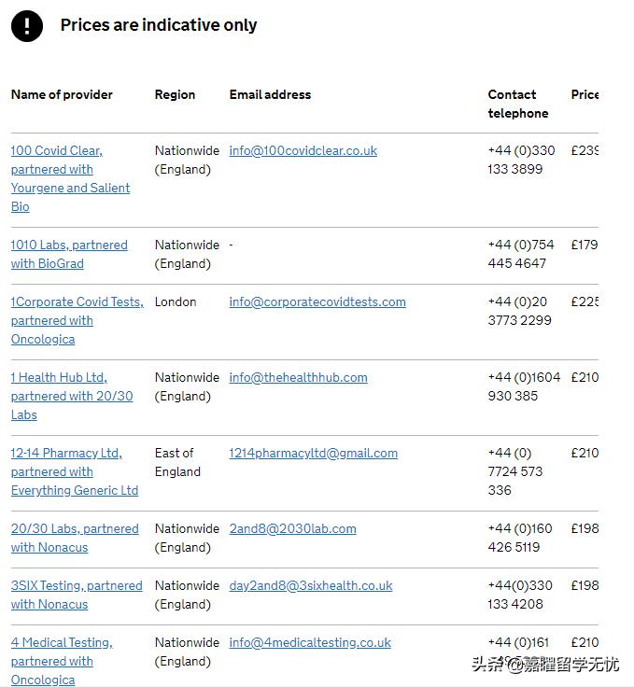Click the exclamation warning icon

(27, 25)
